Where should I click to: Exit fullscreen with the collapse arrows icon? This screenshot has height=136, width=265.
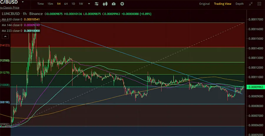(x=251, y=4)
